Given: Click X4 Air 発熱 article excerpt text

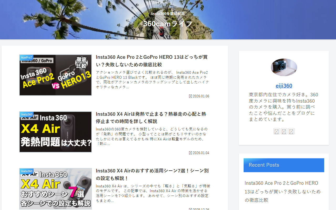Looking at the screenshot, I should pos(152,136).
